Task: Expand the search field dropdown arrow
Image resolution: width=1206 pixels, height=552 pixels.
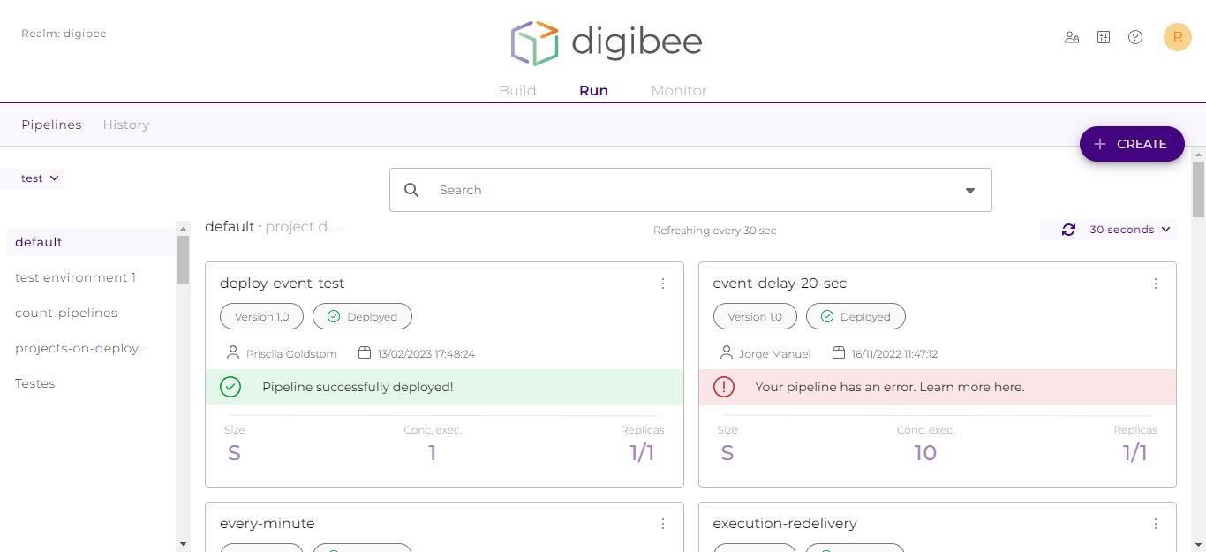Action: 969,190
